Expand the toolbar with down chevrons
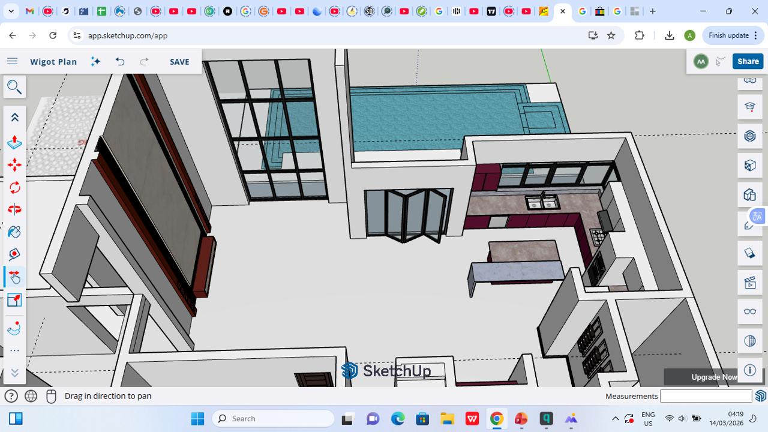768x432 pixels. click(x=14, y=373)
